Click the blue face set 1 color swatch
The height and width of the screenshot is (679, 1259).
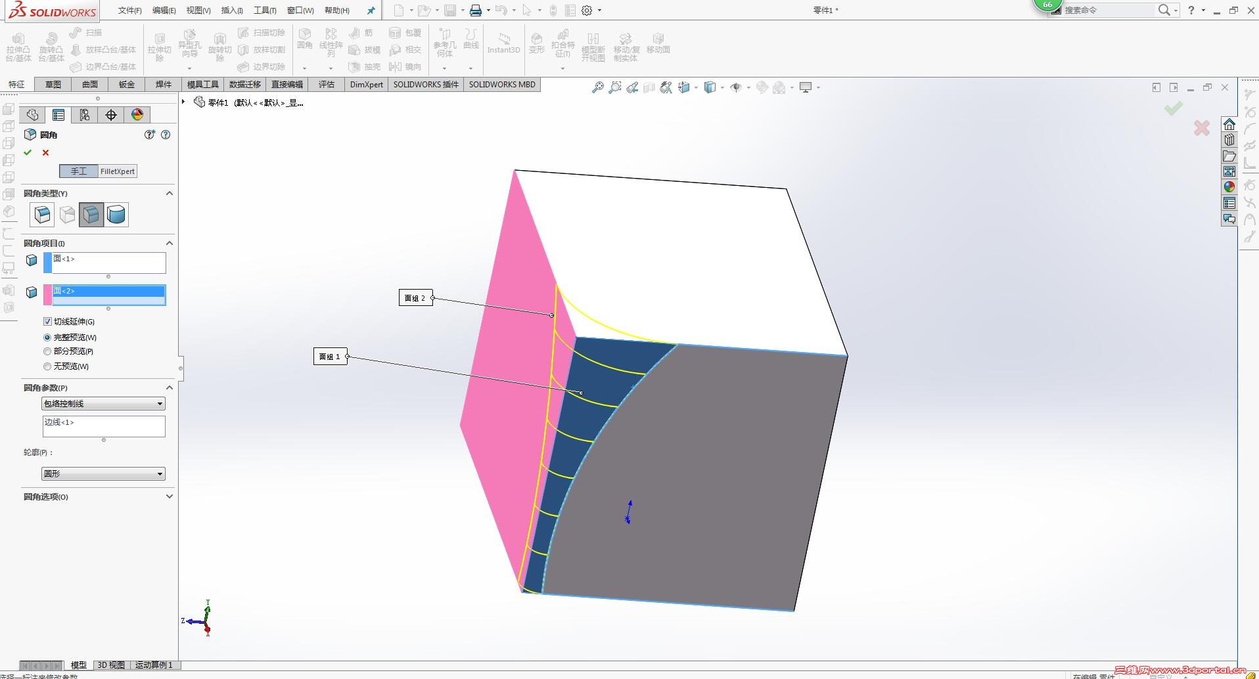point(47,263)
